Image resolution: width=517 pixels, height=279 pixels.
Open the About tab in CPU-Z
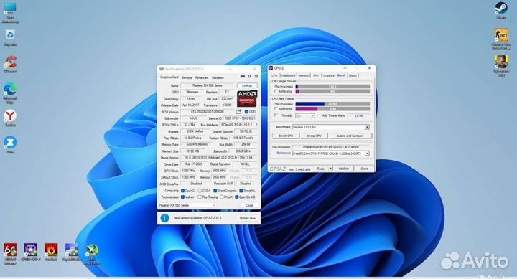[353, 75]
